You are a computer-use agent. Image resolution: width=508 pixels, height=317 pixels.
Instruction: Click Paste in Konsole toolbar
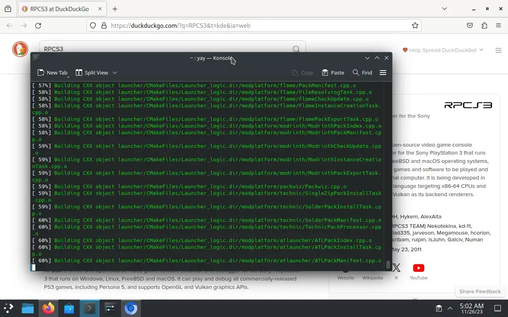(x=333, y=73)
